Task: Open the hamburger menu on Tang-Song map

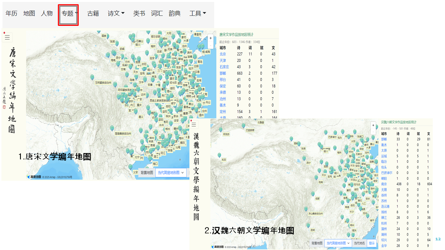Action: click(x=7, y=37)
